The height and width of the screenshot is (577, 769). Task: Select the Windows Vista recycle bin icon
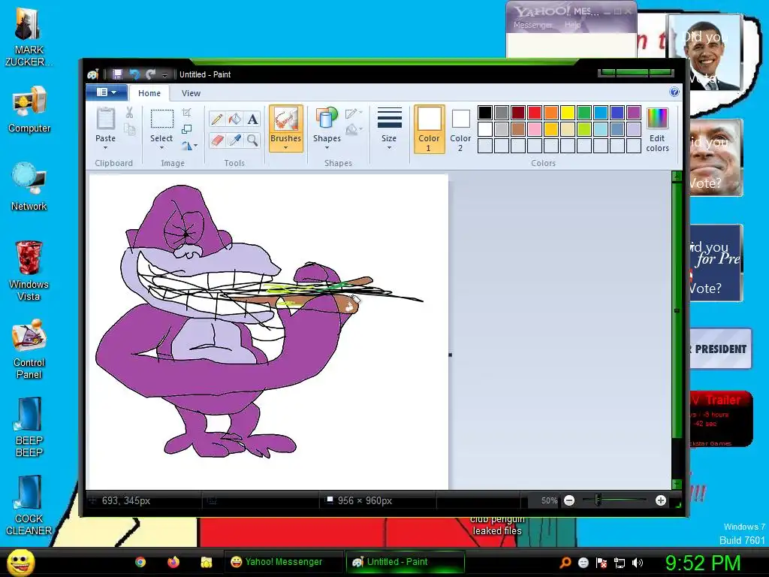pyautogui.click(x=29, y=270)
